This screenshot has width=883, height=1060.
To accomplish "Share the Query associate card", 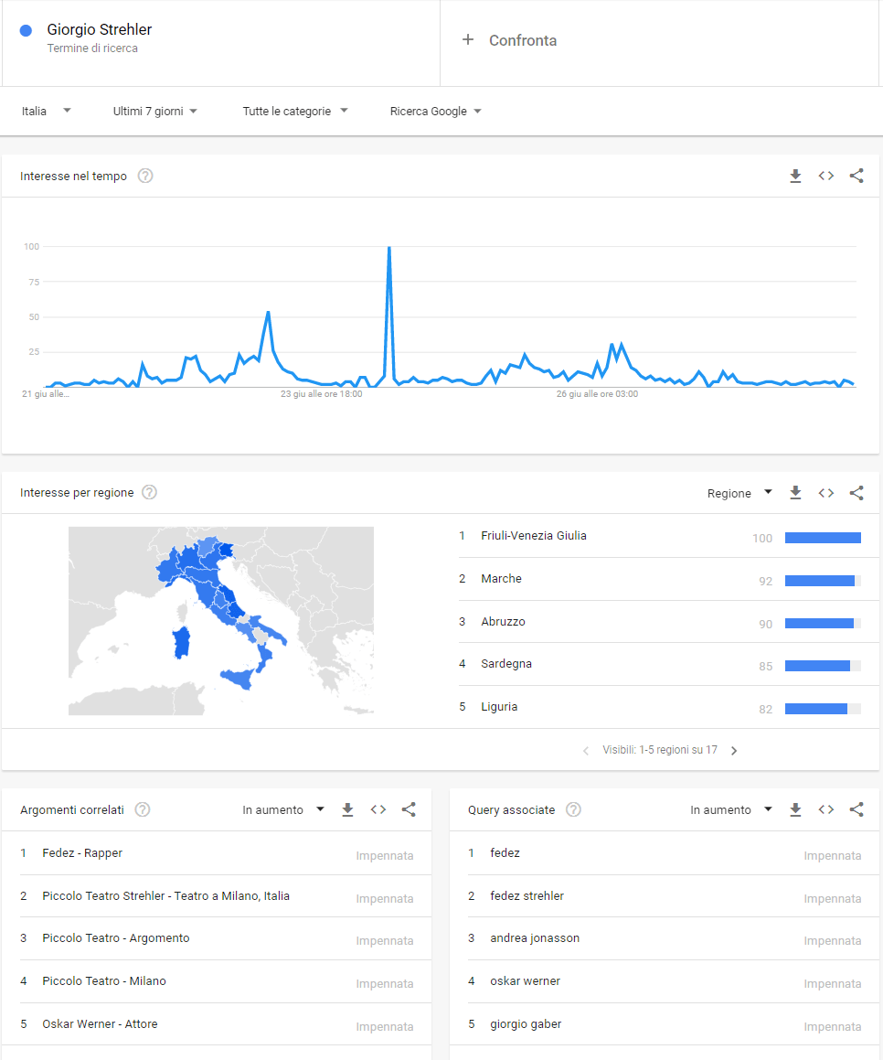I will tap(856, 809).
